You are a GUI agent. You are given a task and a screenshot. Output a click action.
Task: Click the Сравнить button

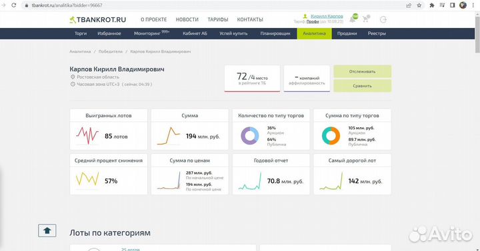pos(363,86)
